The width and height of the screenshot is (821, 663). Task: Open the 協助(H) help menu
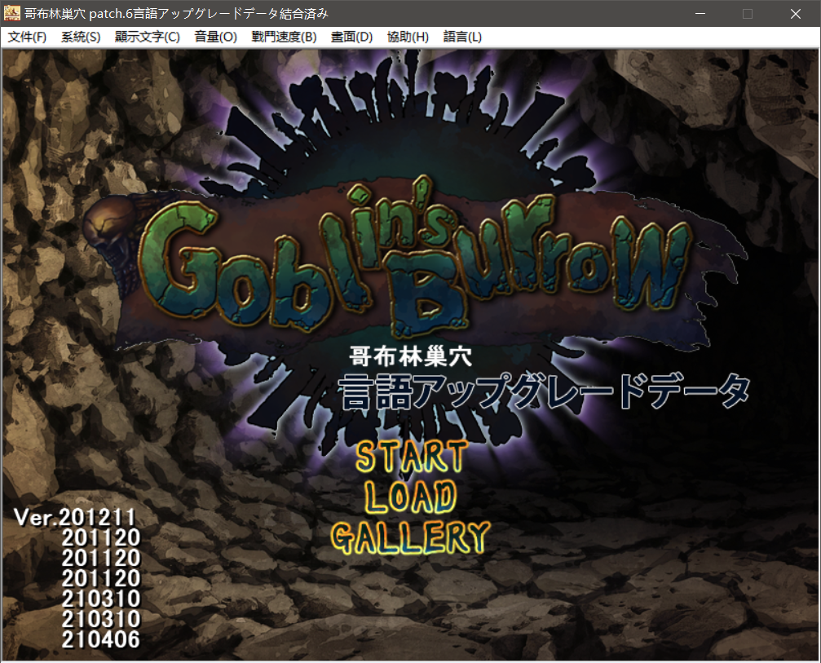coord(408,37)
